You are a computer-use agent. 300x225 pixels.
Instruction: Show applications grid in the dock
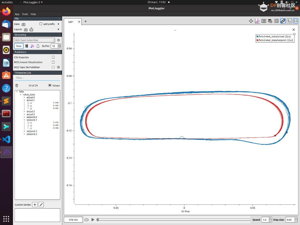pyautogui.click(x=6, y=219)
